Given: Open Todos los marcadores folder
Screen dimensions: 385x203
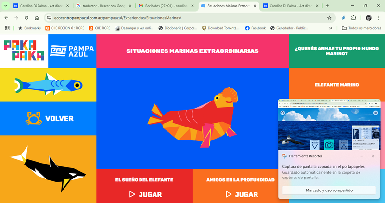Looking at the screenshot, I should click(x=361, y=28).
